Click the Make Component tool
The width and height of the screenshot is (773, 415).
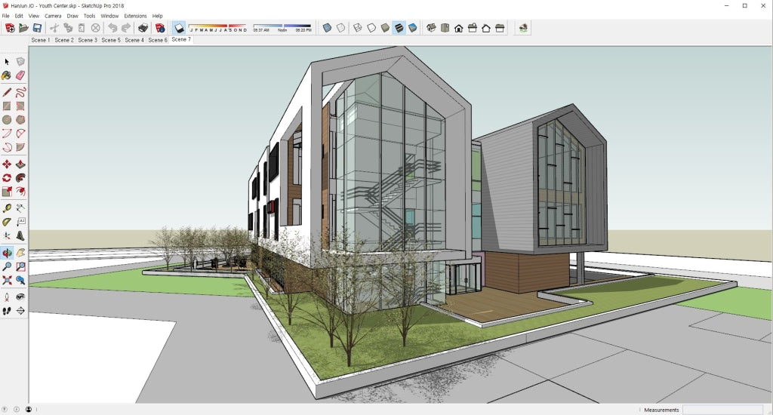20,62
